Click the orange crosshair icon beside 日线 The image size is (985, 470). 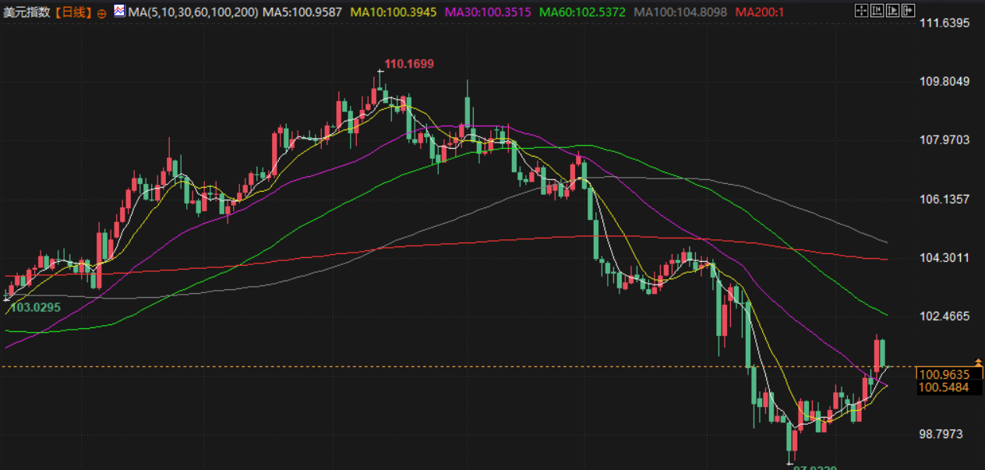coord(102,12)
